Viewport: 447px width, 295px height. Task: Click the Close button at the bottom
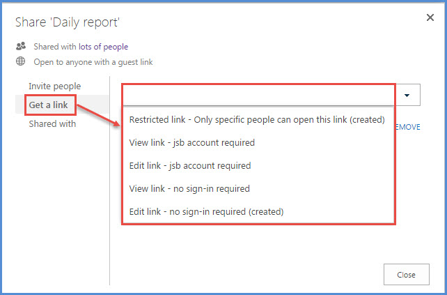[x=406, y=275]
